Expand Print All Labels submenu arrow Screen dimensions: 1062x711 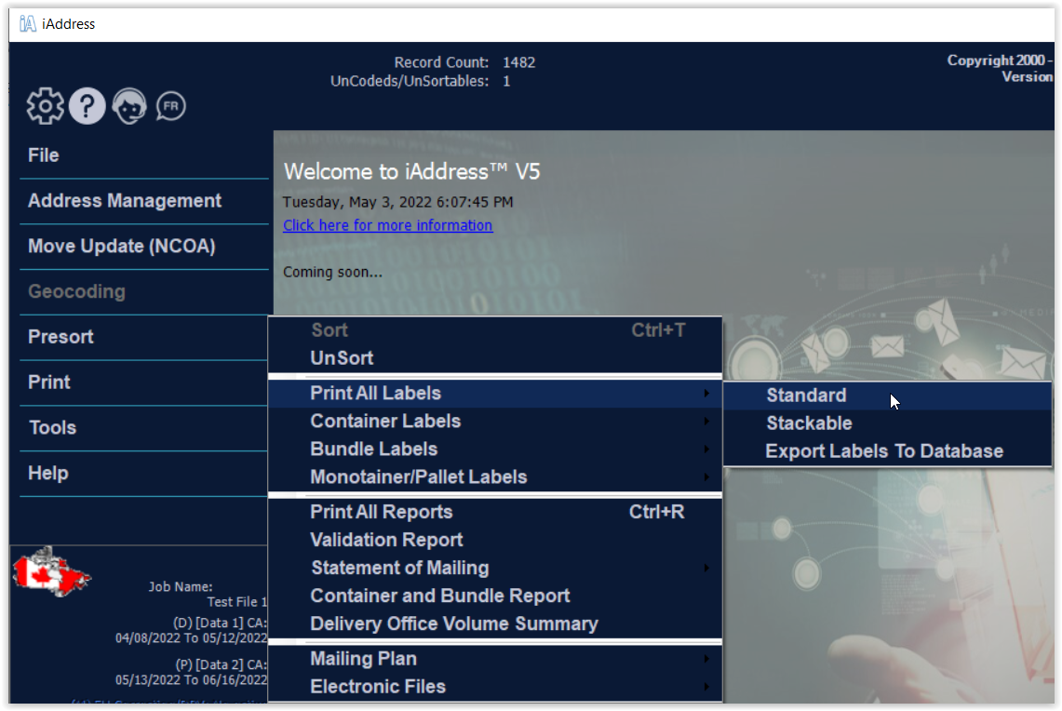point(706,394)
